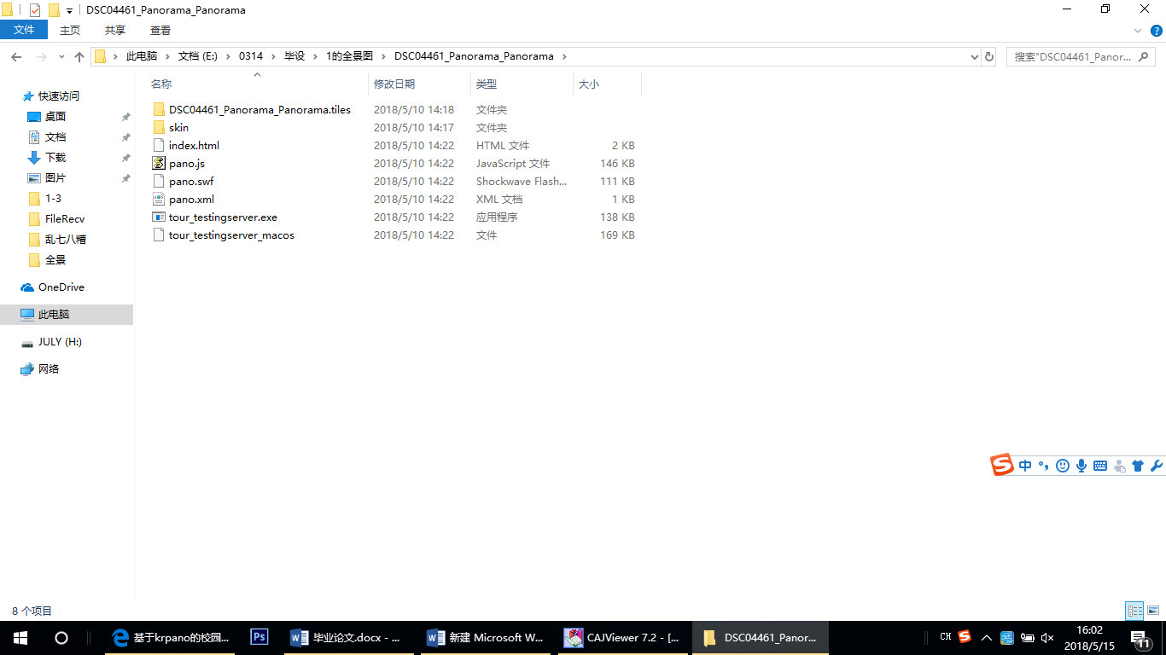This screenshot has height=655, width=1166.
Task: Open Customize Quick Access Toolbar dropdown
Action: (69, 11)
